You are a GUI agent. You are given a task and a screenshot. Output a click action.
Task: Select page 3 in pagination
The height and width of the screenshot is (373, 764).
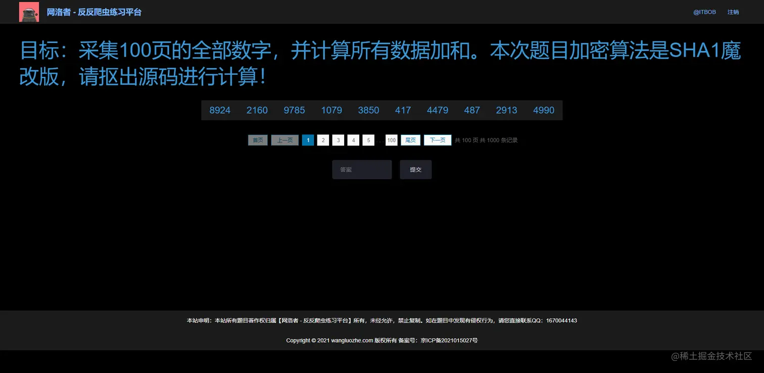339,140
